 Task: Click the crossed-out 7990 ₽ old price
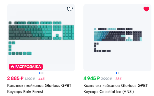click(x=107, y=79)
